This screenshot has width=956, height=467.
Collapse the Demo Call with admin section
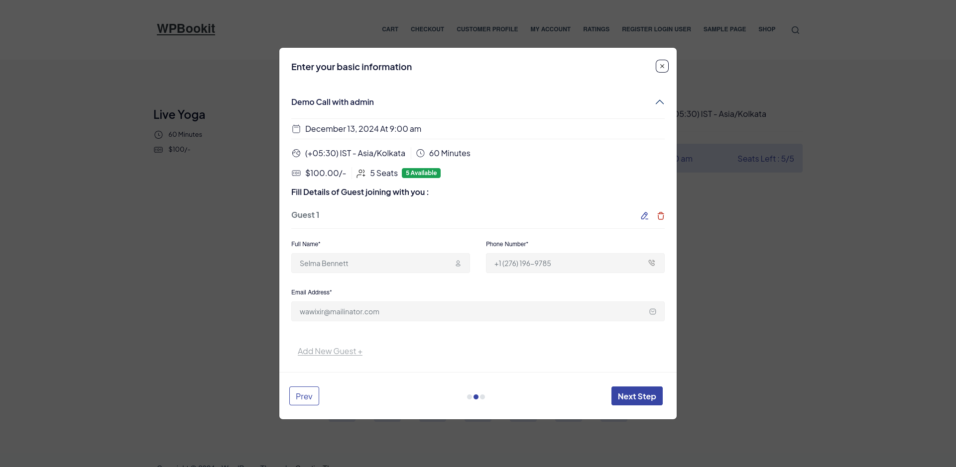coord(659,102)
